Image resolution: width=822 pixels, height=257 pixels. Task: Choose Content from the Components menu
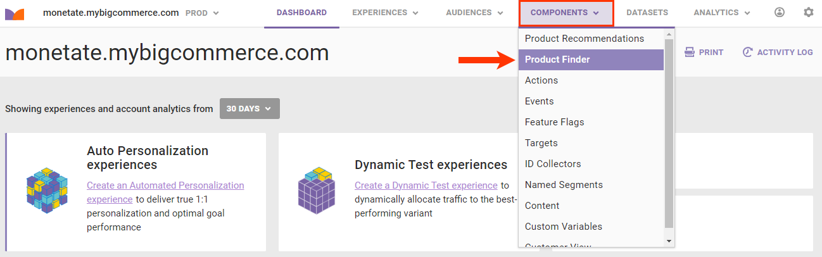(591, 206)
